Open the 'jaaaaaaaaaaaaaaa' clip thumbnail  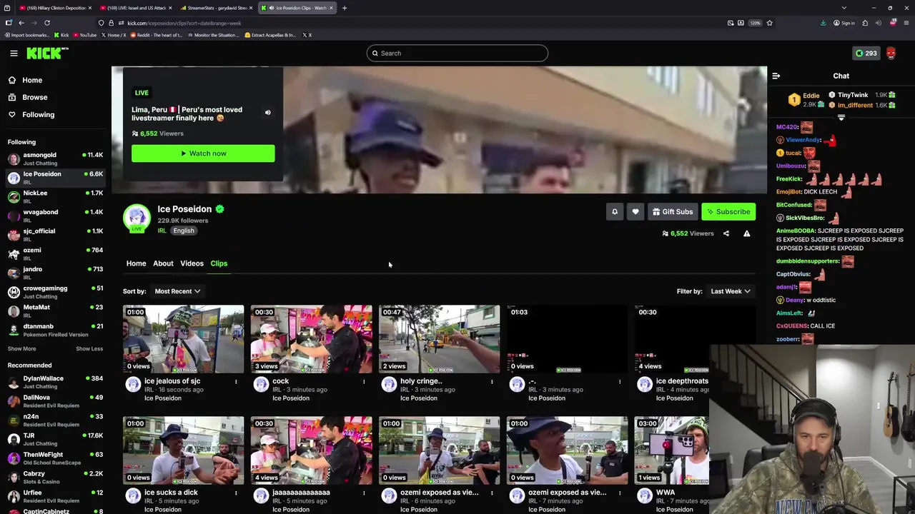311,450
